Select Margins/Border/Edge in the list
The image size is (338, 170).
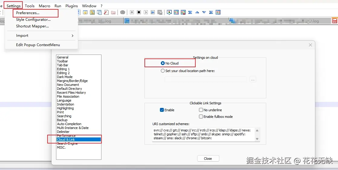[x=72, y=81]
